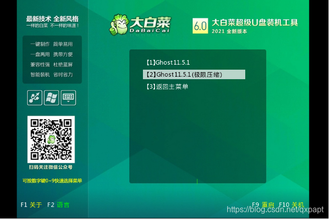Click the 扫码关注微信公众号 caption
Image resolution: width=329 pixels, height=219 pixels.
click(51, 167)
